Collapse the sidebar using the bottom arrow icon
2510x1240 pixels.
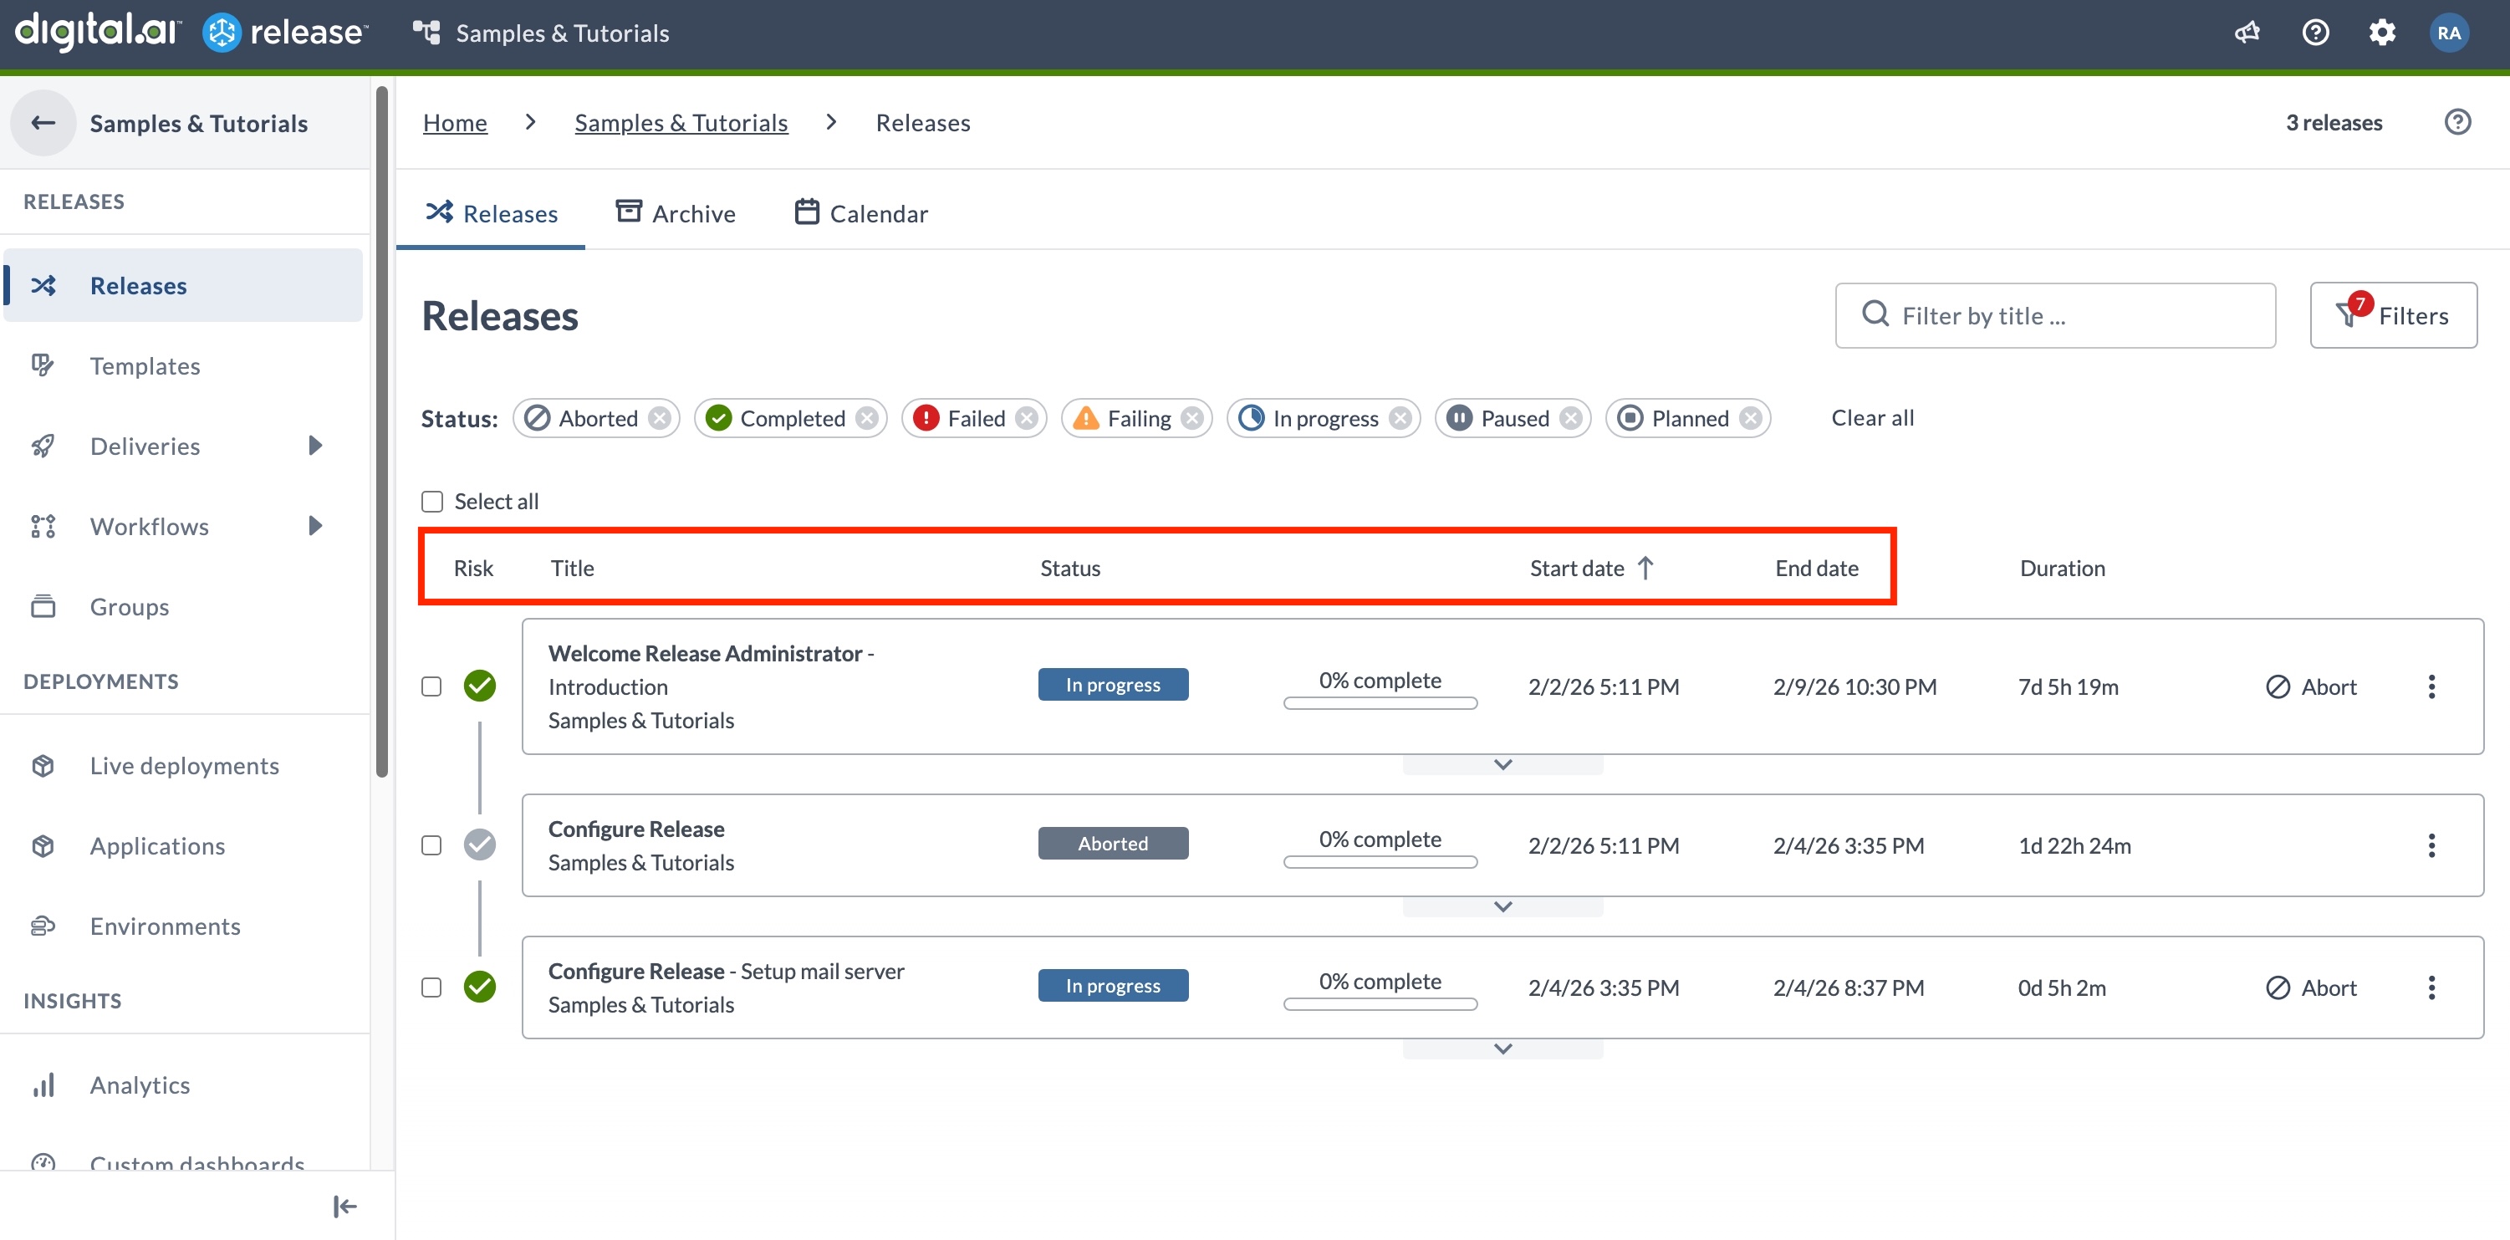click(x=344, y=1206)
